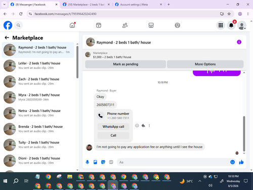Open the Raymond - 2 beds conversation
This screenshot has width=253, height=190.
click(x=38, y=50)
